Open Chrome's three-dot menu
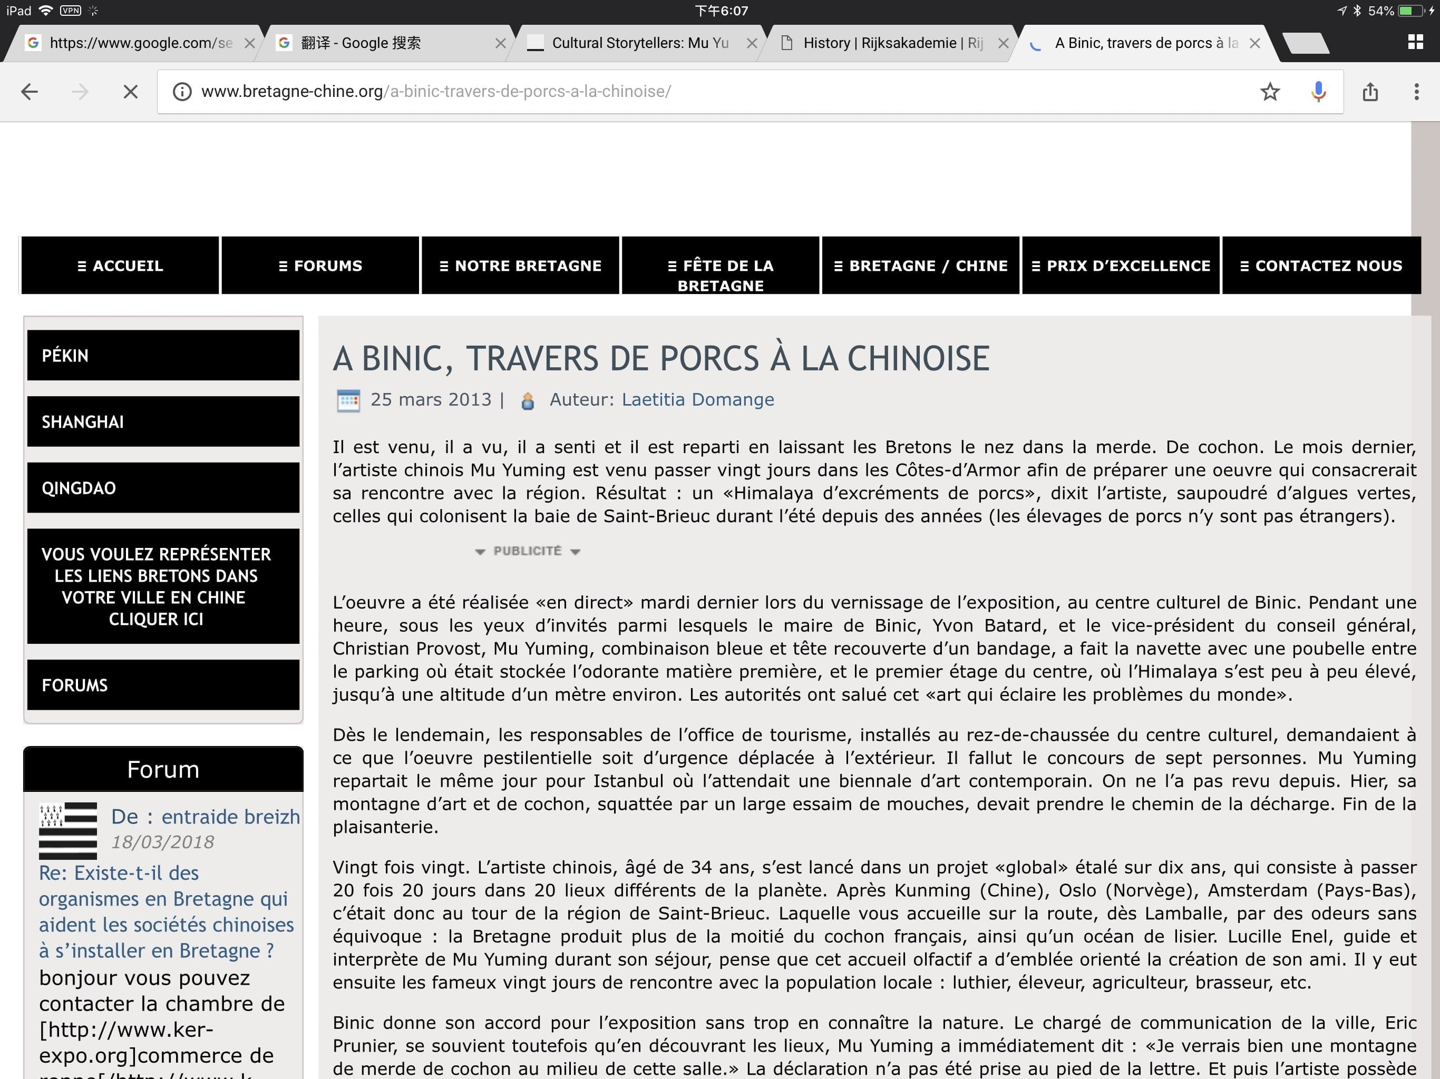This screenshot has width=1440, height=1079. click(x=1416, y=92)
